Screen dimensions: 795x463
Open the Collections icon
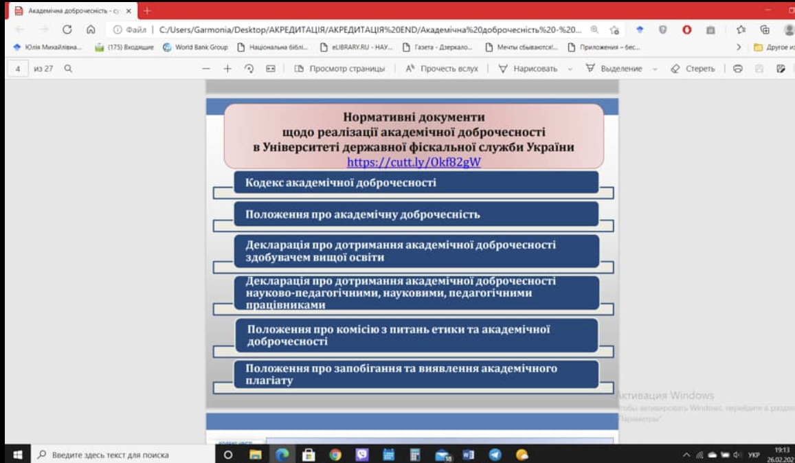click(765, 30)
